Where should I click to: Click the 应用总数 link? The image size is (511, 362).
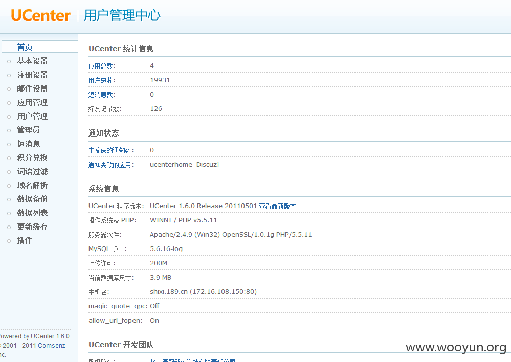coord(101,66)
